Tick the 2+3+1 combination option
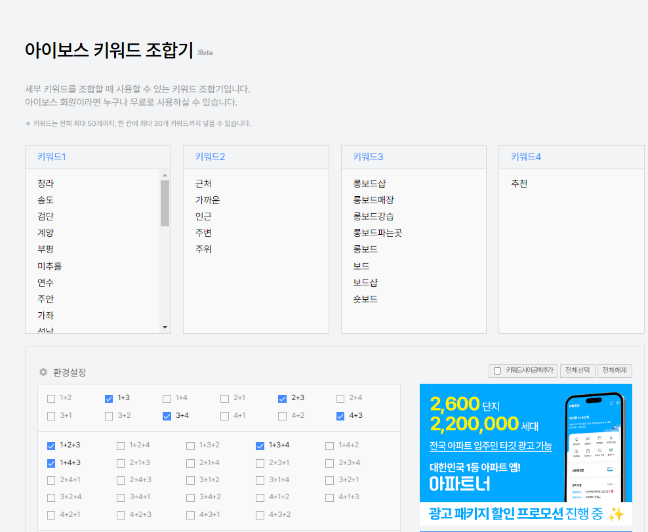Screen dimensions: 648x532 tap(260, 463)
